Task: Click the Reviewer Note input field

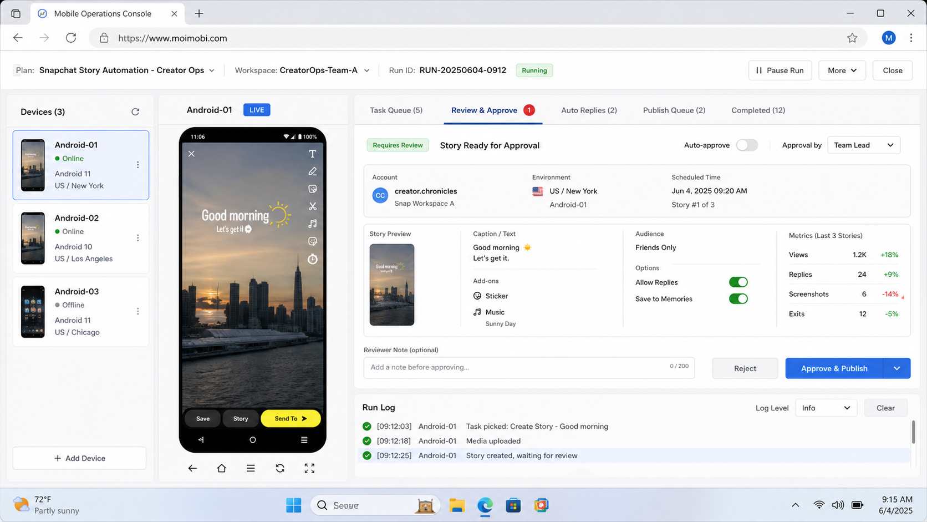Action: tap(529, 367)
